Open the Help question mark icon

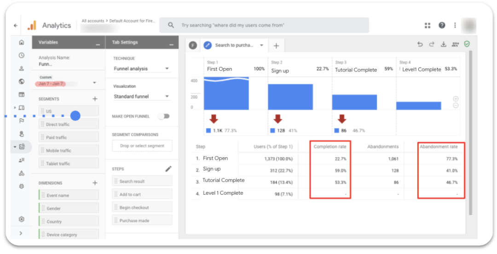pos(442,25)
